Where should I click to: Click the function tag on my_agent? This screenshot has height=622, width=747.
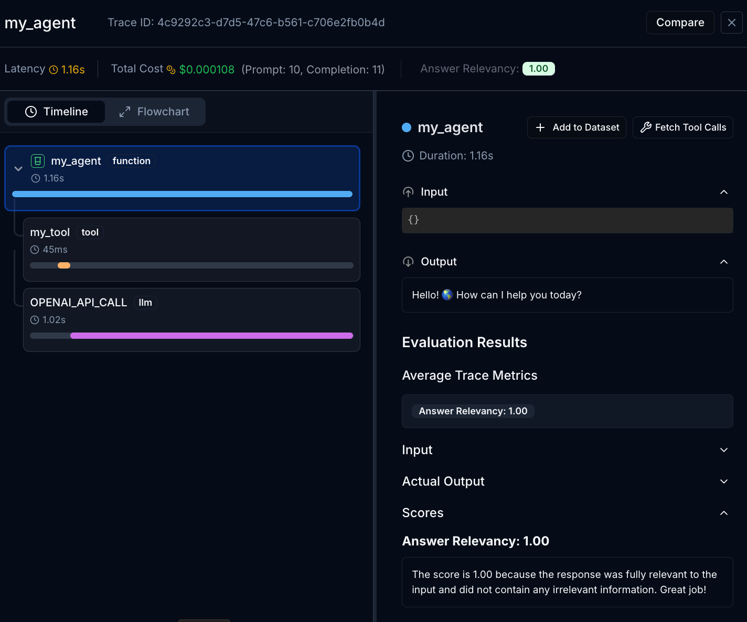[132, 161]
